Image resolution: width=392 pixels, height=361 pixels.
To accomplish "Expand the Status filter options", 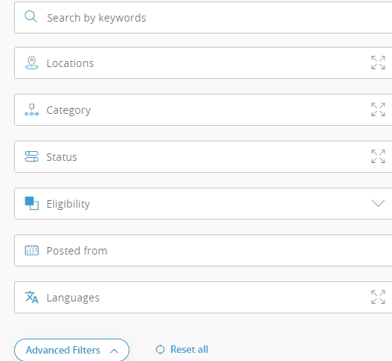I will point(378,156).
